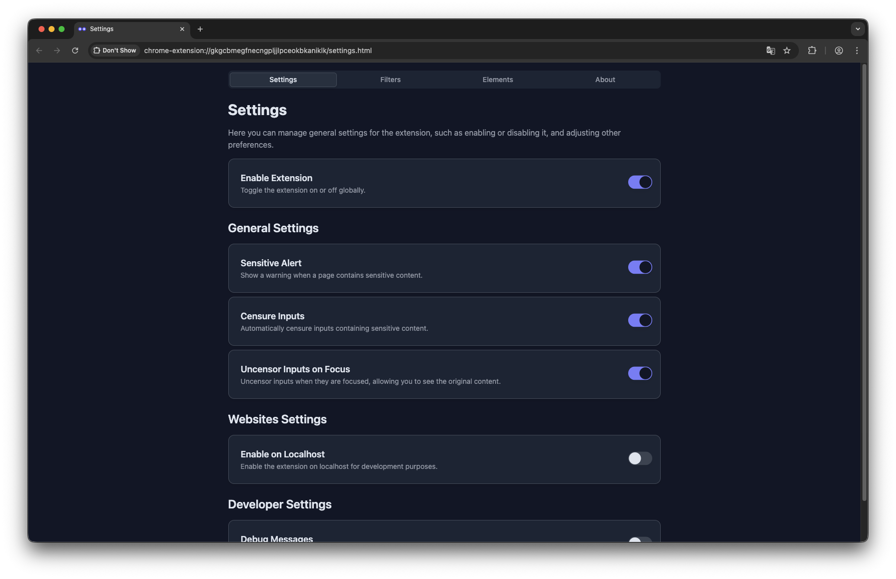Click the browser back arrow icon
Image resolution: width=896 pixels, height=579 pixels.
[39, 51]
